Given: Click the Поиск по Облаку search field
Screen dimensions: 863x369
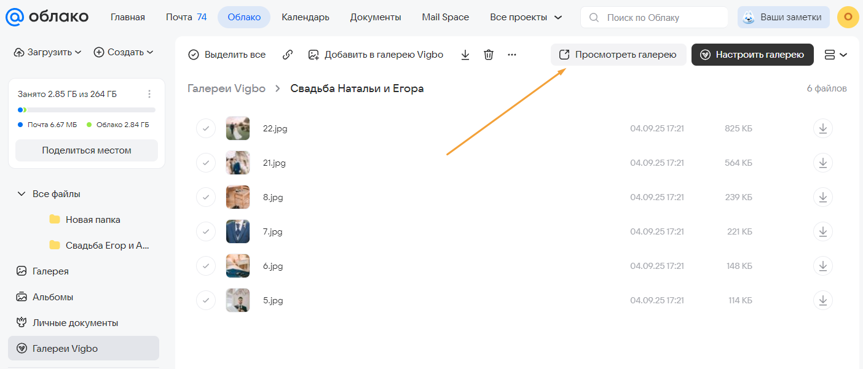Looking at the screenshot, I should coord(653,17).
